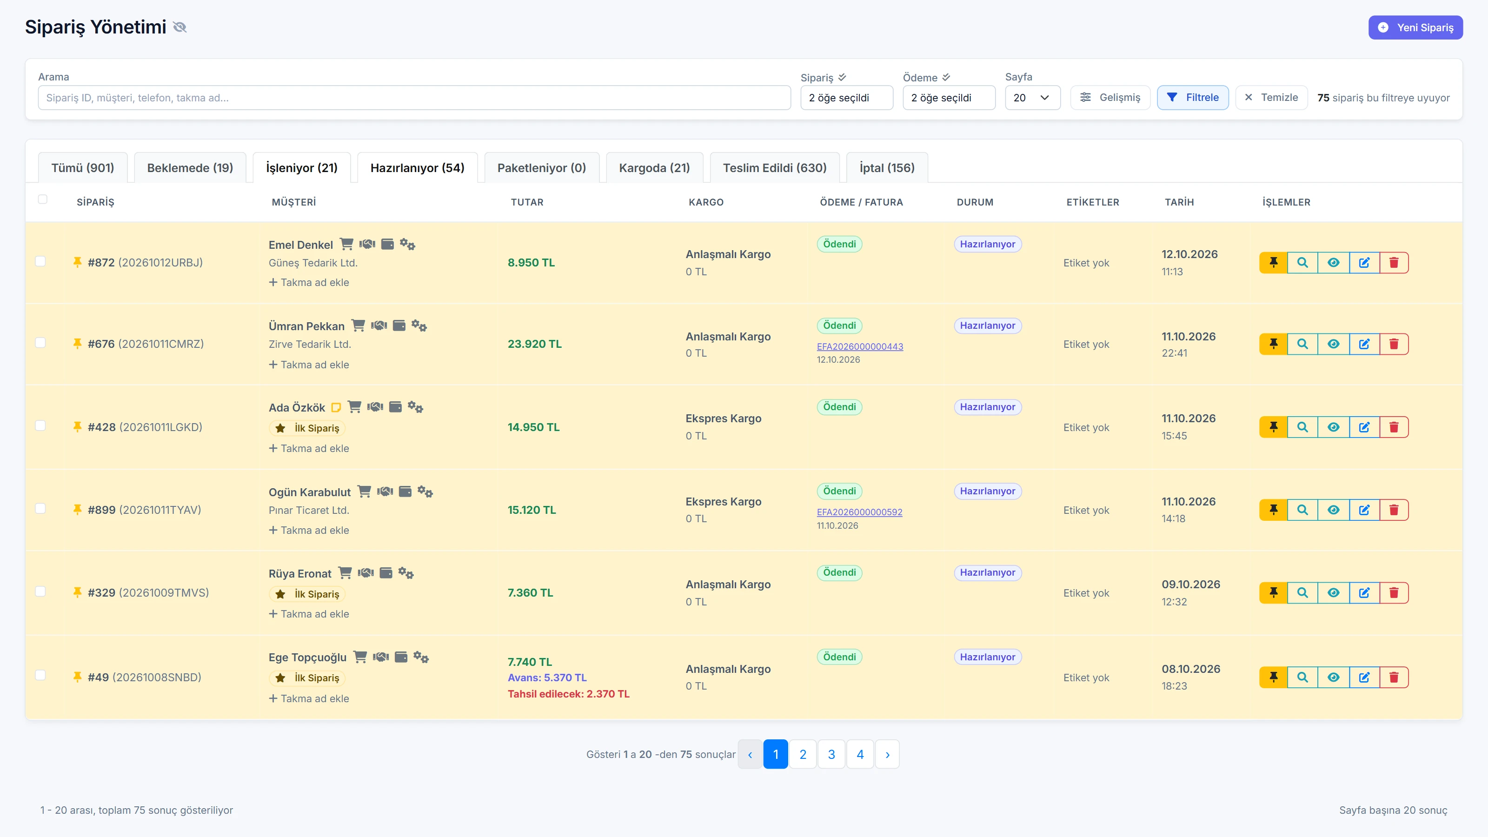The image size is (1488, 837).
Task: Open the Sipariş status multi-select dropdown
Action: [847, 98]
